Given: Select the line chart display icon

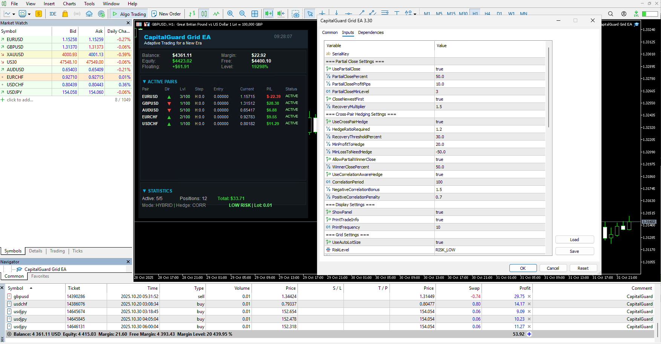Looking at the screenshot, I should coord(216,14).
